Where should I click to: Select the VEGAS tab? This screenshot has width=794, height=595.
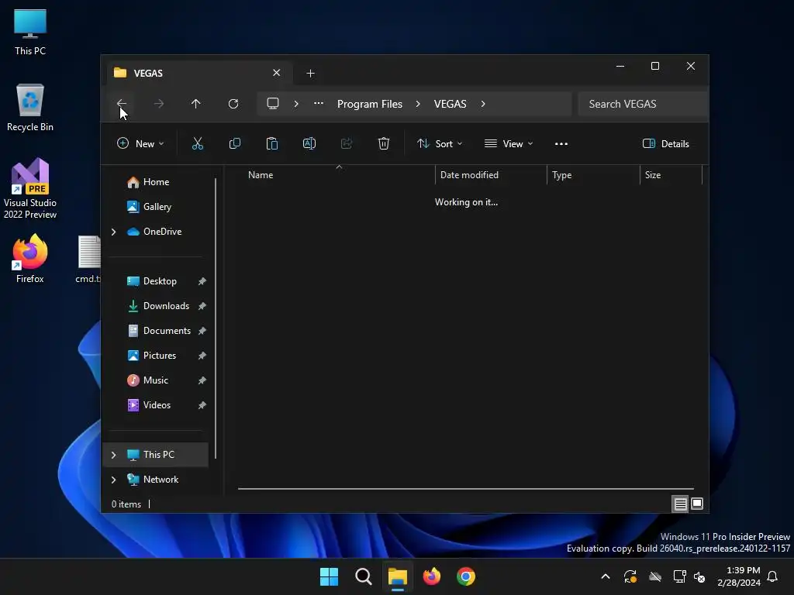198,74
